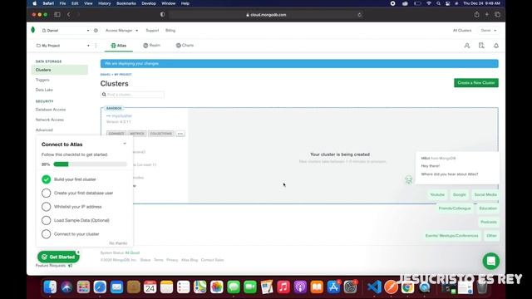The image size is (532, 299).
Task: Show Safari tab overview
Action: tap(497, 14)
